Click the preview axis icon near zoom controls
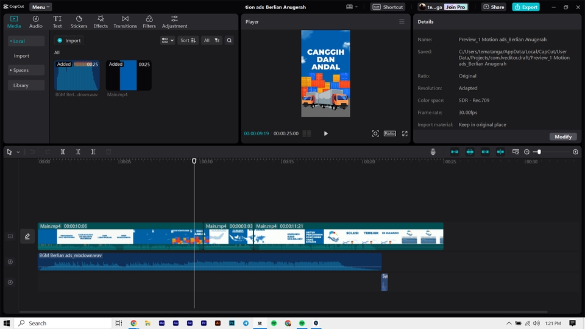 click(x=516, y=152)
